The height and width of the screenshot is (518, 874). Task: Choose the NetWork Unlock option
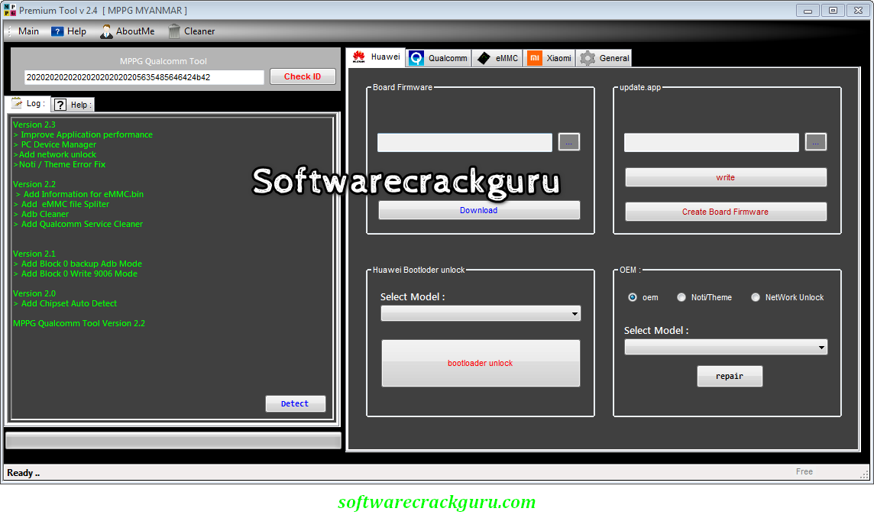click(756, 297)
